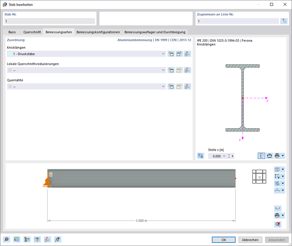Image resolution: width=292 pixels, height=246 pixels.
Task: Open units and decimal places settings icon
Action: coord(17,239)
